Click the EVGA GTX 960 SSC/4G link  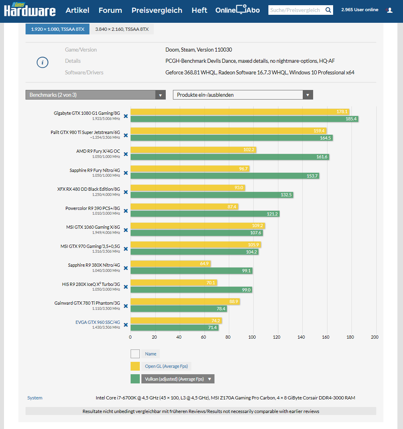97,322
